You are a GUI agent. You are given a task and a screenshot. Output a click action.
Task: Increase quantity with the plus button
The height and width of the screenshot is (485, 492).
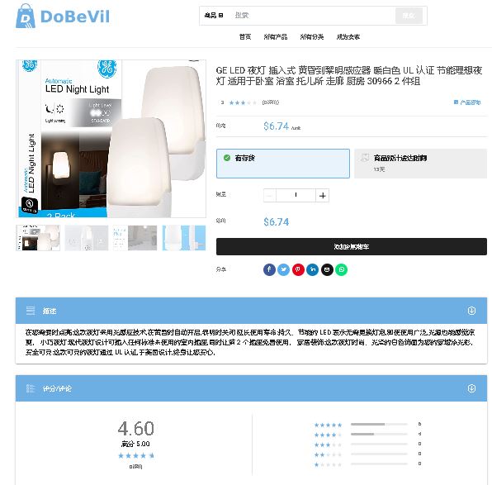[x=322, y=195]
